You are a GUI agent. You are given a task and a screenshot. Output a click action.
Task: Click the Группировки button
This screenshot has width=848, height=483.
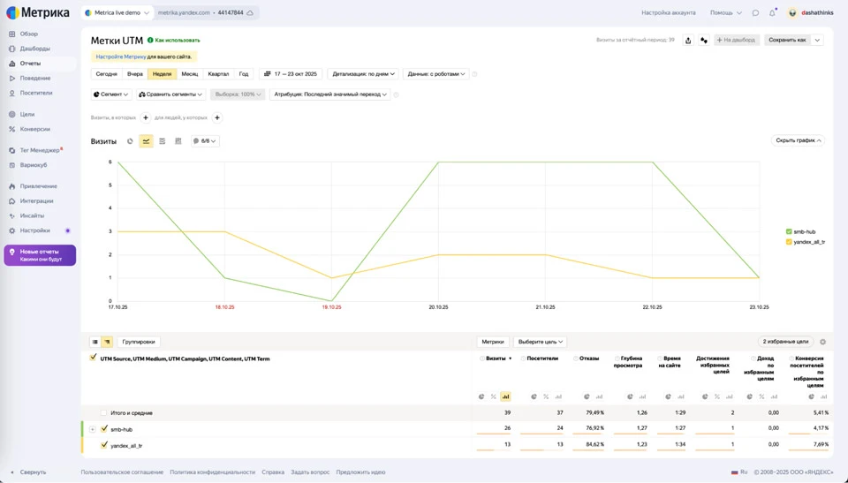point(139,342)
